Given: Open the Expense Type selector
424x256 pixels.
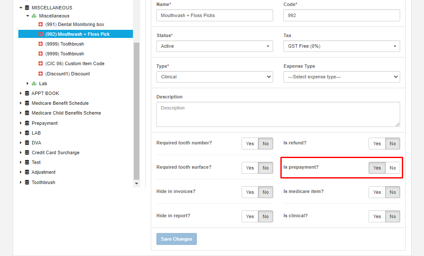Looking at the screenshot, I should click(341, 77).
